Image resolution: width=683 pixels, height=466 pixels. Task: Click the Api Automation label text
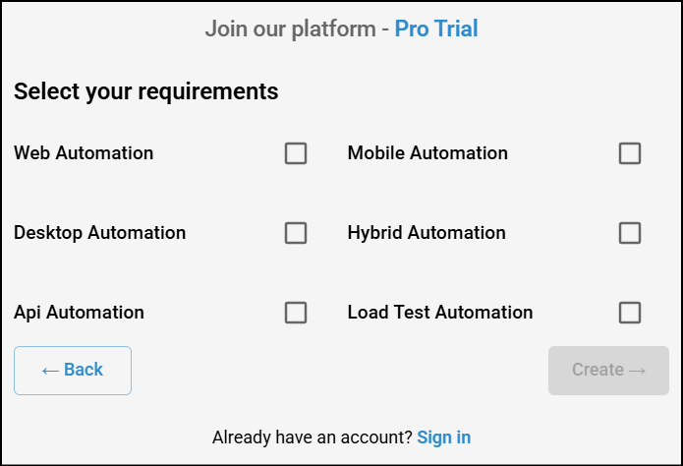[79, 313]
